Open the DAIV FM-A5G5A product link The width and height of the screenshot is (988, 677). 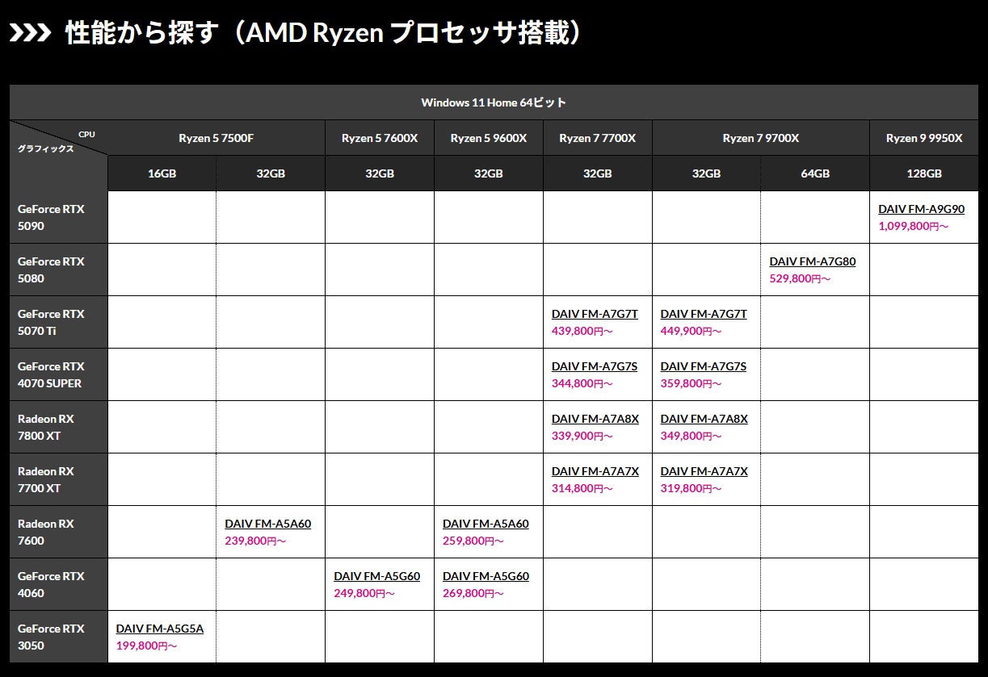click(x=160, y=629)
